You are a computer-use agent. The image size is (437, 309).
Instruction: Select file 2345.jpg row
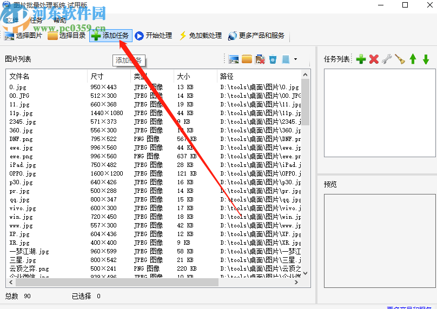(154, 122)
